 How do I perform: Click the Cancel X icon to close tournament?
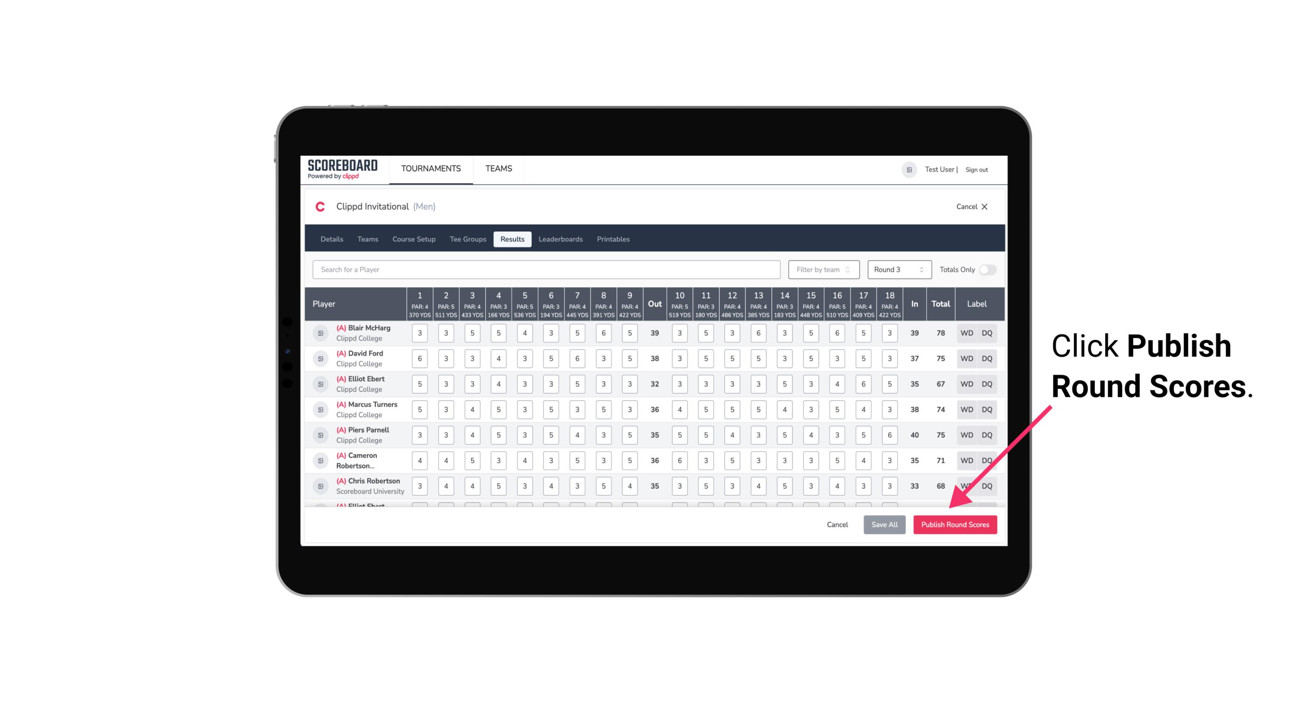pos(985,207)
